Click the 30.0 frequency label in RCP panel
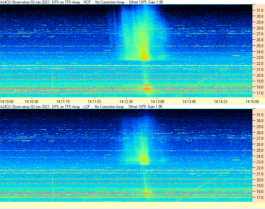The height and width of the screenshot is (209, 265). coord(260,16)
